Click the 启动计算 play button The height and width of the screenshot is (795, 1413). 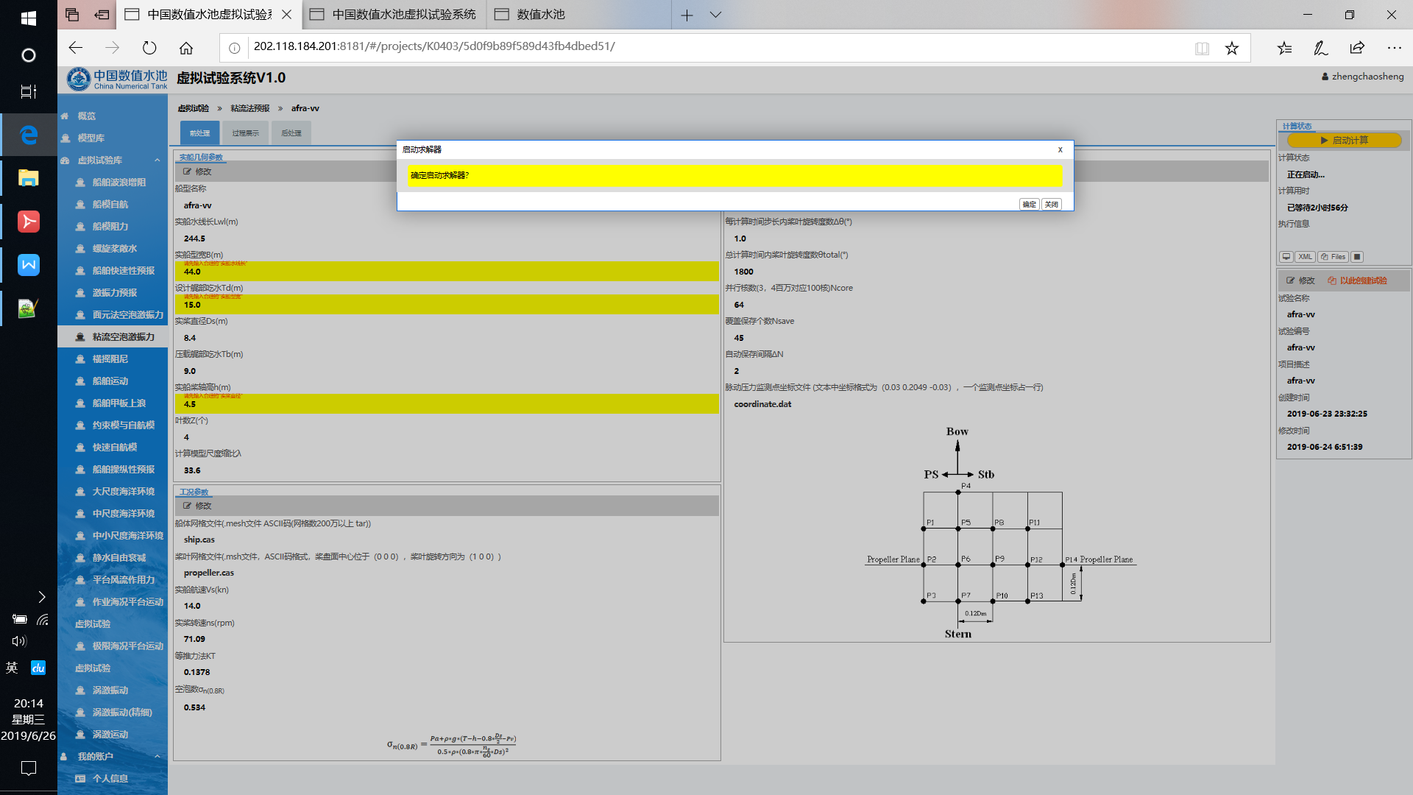click(1344, 141)
